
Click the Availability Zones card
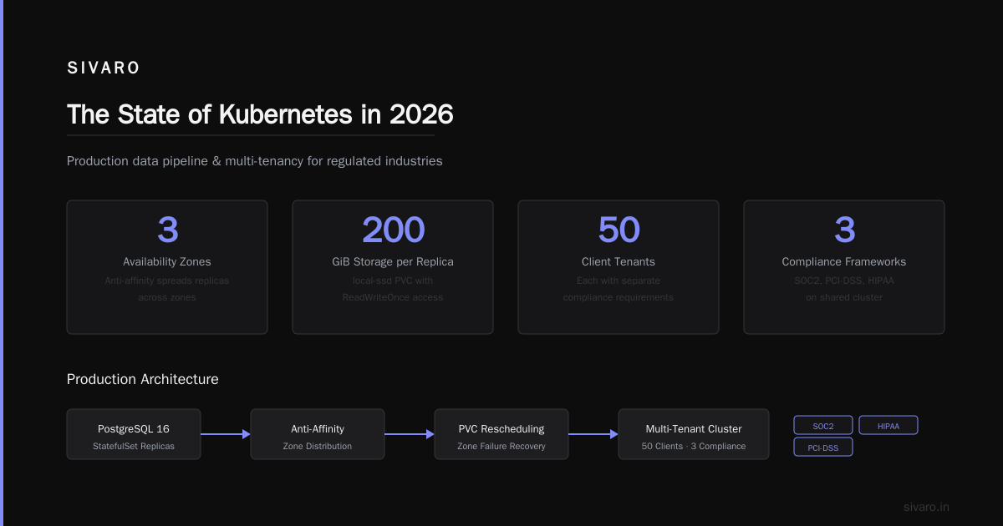tap(167, 267)
